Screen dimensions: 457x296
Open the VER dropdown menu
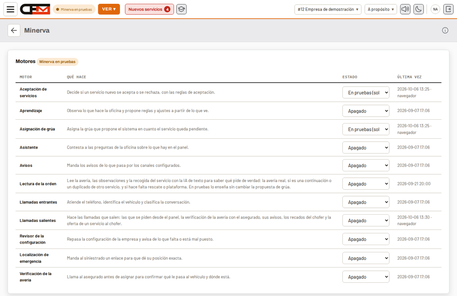pyautogui.click(x=109, y=9)
